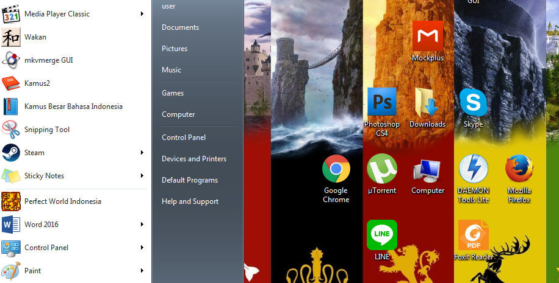Click Control Panel icon in program list

(x=11, y=248)
